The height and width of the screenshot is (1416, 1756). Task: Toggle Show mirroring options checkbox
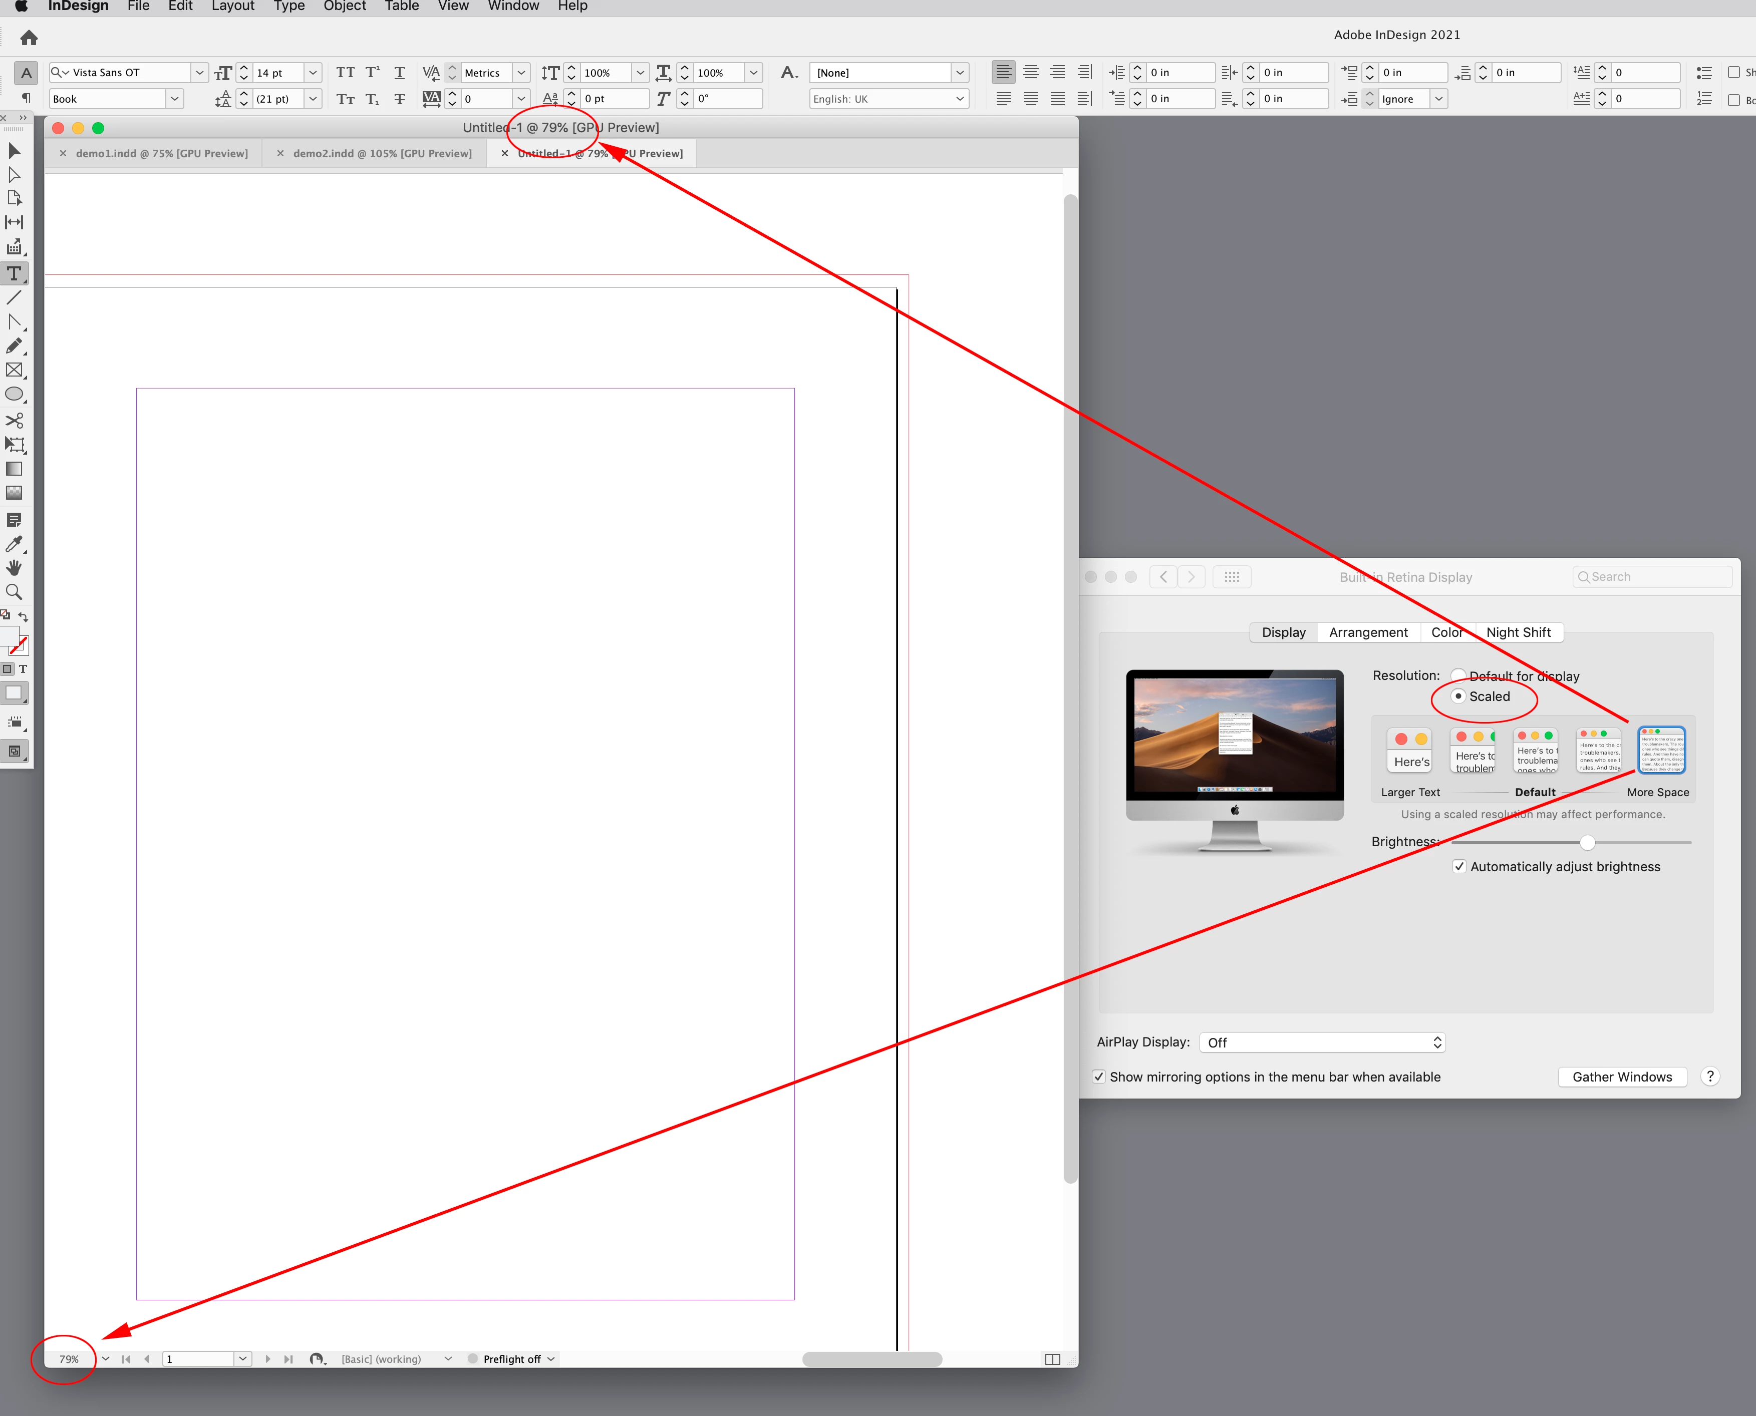coord(1099,1077)
